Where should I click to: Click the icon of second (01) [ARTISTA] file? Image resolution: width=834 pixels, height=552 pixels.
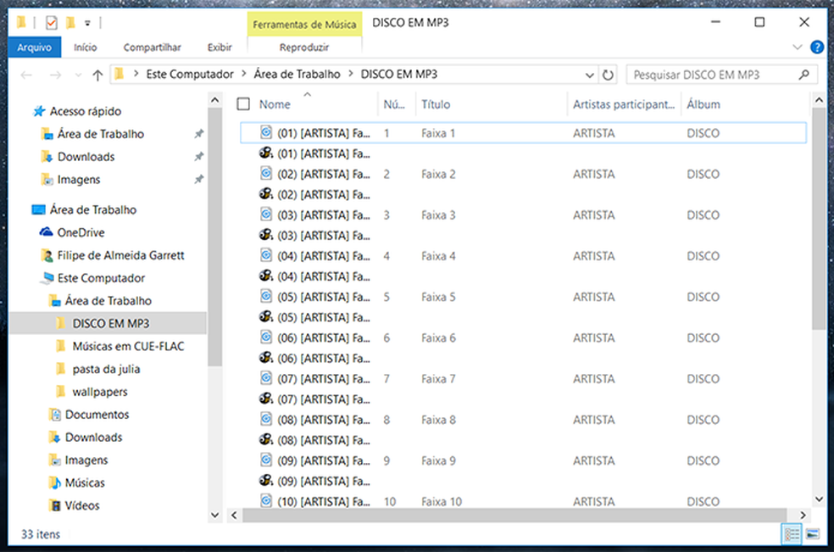[266, 153]
